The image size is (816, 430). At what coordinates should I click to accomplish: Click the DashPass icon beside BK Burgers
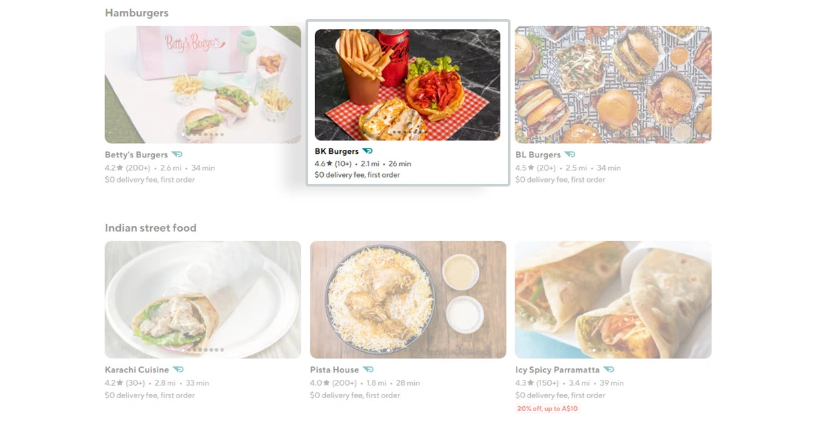pos(367,151)
